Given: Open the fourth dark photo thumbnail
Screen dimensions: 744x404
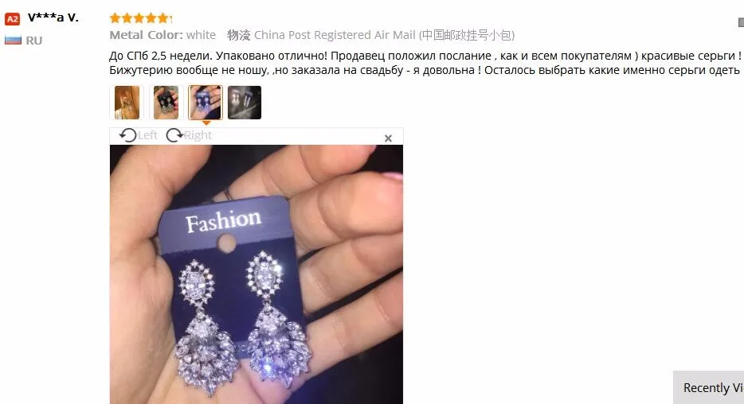Looking at the screenshot, I should point(245,103).
